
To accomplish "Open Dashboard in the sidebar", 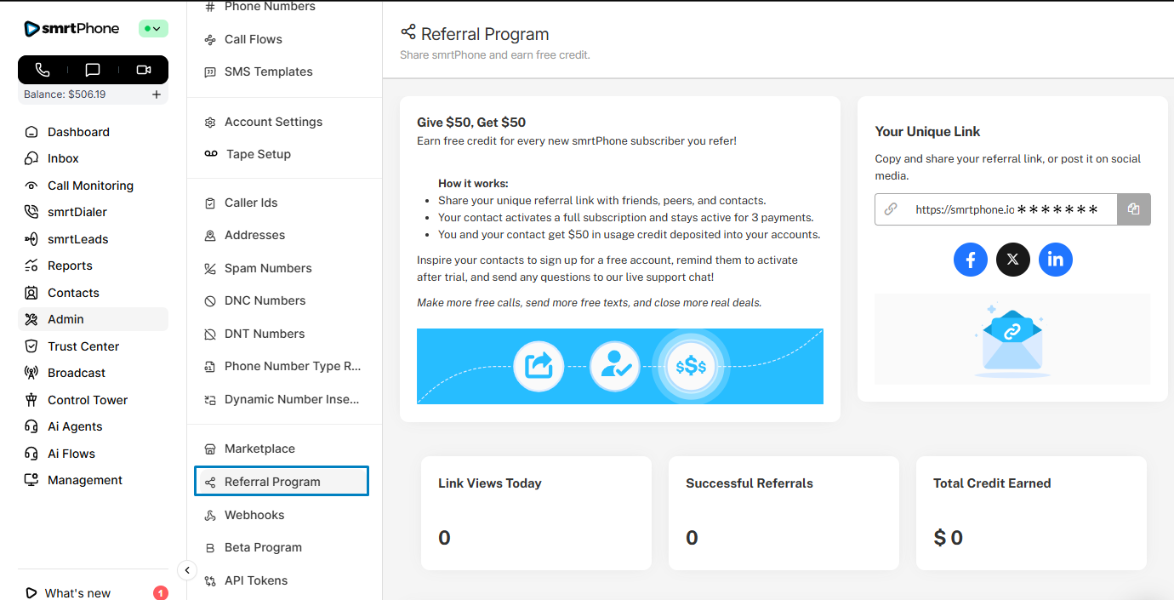I will click(78, 132).
